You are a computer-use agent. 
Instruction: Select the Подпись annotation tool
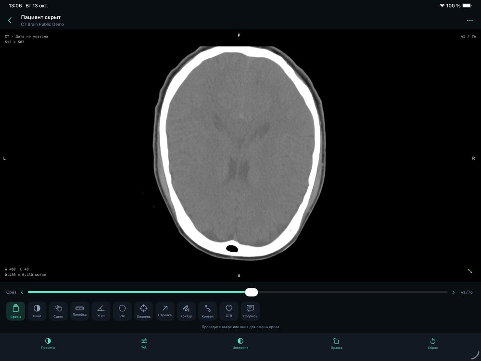(250, 311)
